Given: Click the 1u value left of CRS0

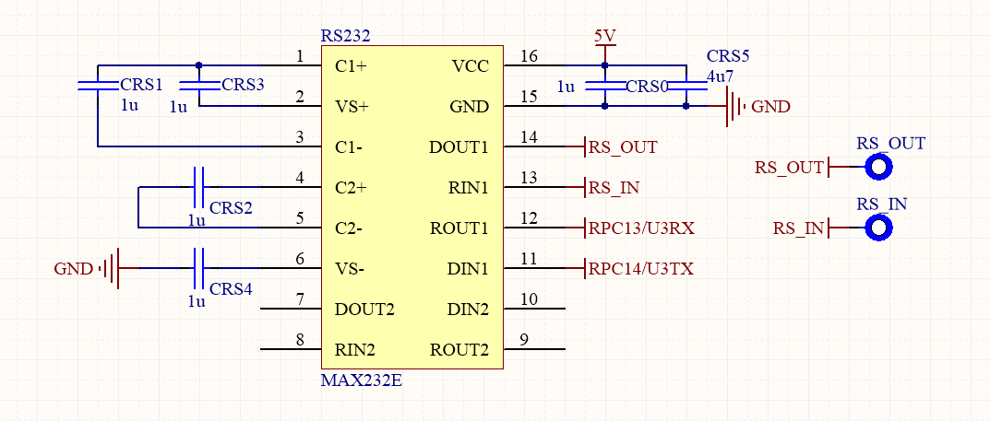Looking at the screenshot, I should (x=566, y=88).
